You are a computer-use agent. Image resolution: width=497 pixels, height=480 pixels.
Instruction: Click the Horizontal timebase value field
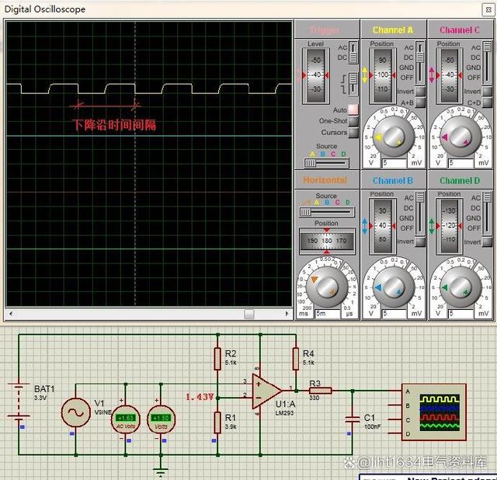point(325,313)
